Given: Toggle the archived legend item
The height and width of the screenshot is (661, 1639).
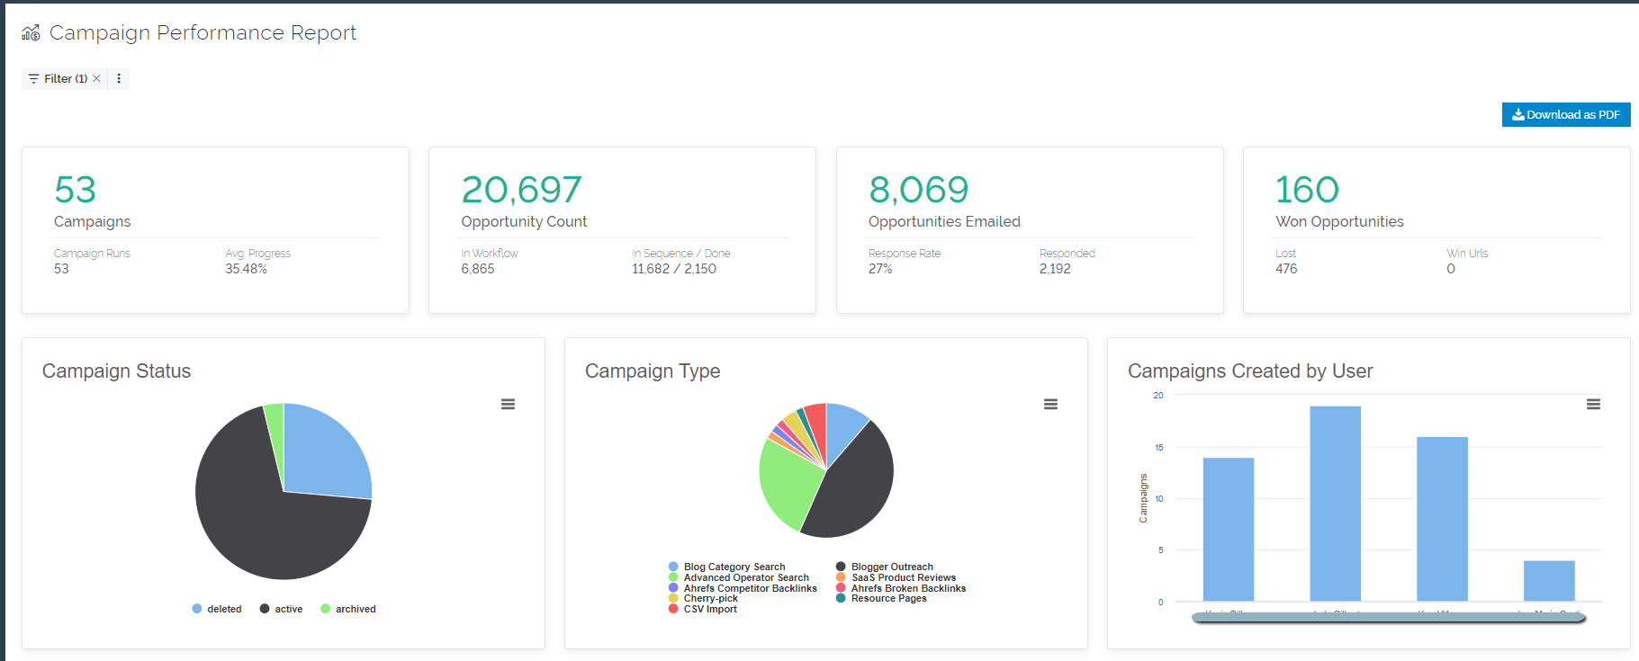Looking at the screenshot, I should 348,609.
